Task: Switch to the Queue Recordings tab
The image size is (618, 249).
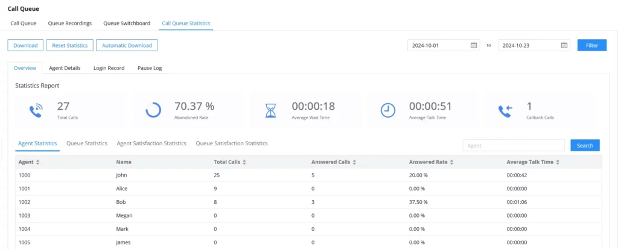Action: (x=70, y=24)
